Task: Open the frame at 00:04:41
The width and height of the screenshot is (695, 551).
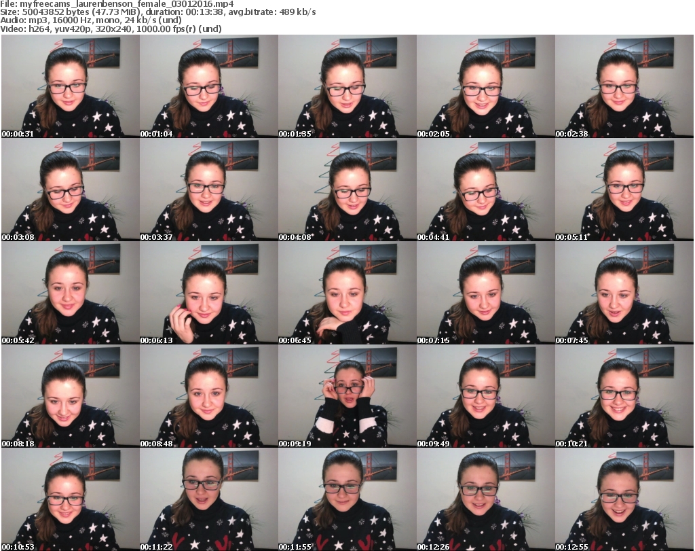Action: [485, 190]
